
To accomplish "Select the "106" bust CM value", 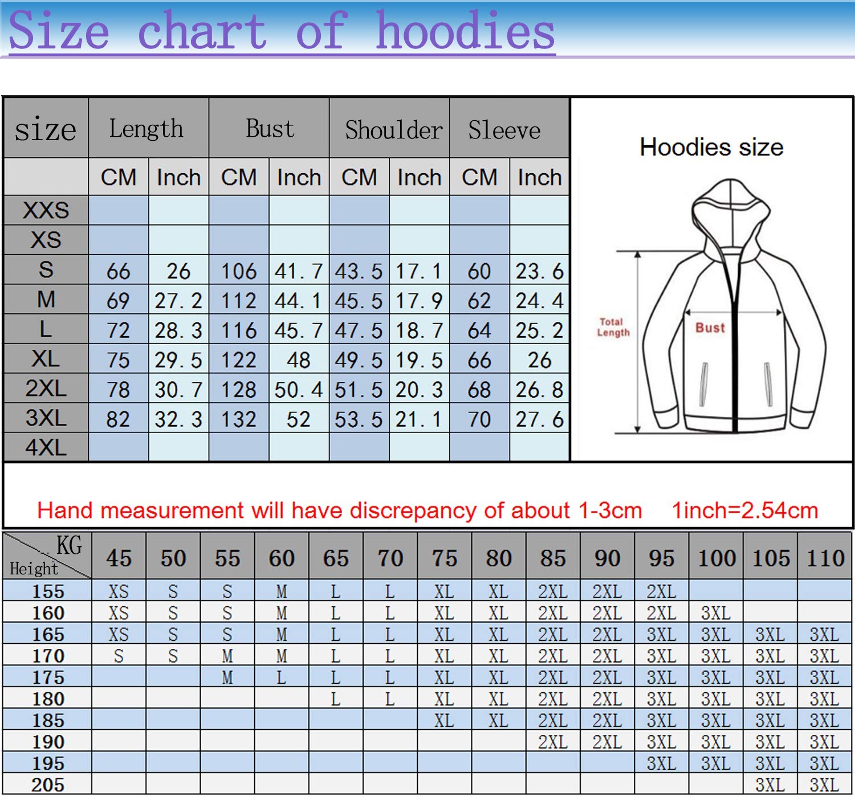I will (x=239, y=271).
